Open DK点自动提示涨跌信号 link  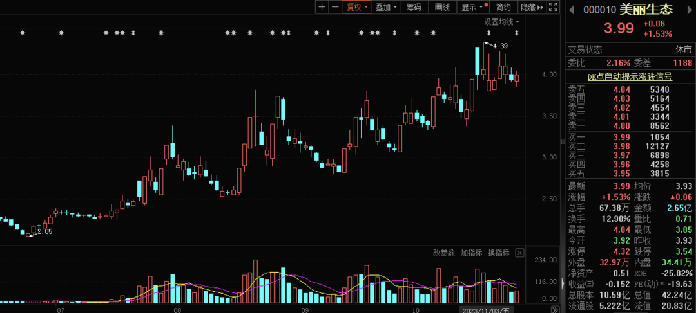(x=630, y=76)
